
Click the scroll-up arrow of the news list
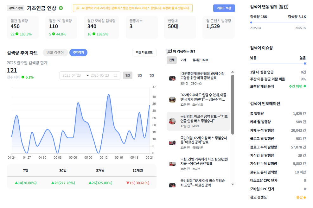(233, 72)
